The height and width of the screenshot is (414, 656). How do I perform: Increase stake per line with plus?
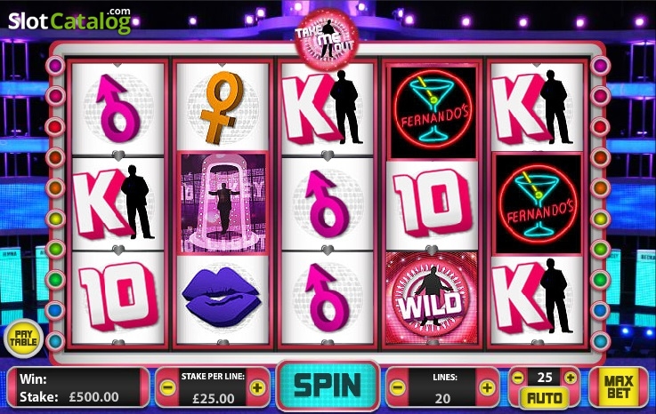coord(258,387)
